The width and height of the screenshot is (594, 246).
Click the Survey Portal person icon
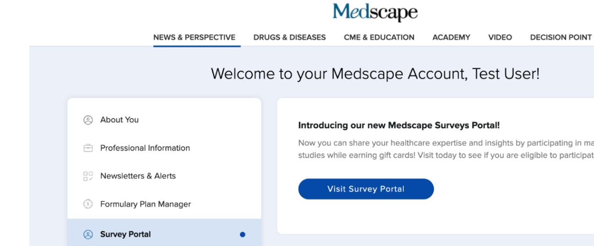point(88,235)
